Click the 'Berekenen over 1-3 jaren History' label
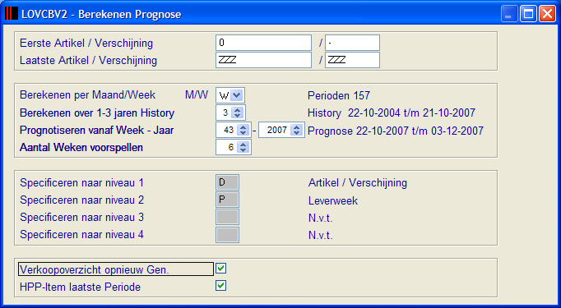This screenshot has width=561, height=308. [97, 113]
